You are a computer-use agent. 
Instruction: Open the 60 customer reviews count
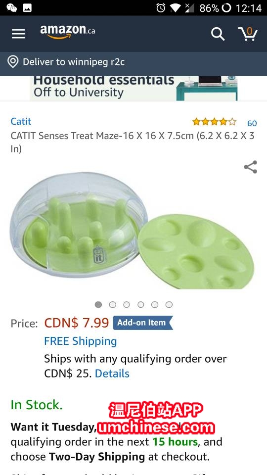click(252, 123)
